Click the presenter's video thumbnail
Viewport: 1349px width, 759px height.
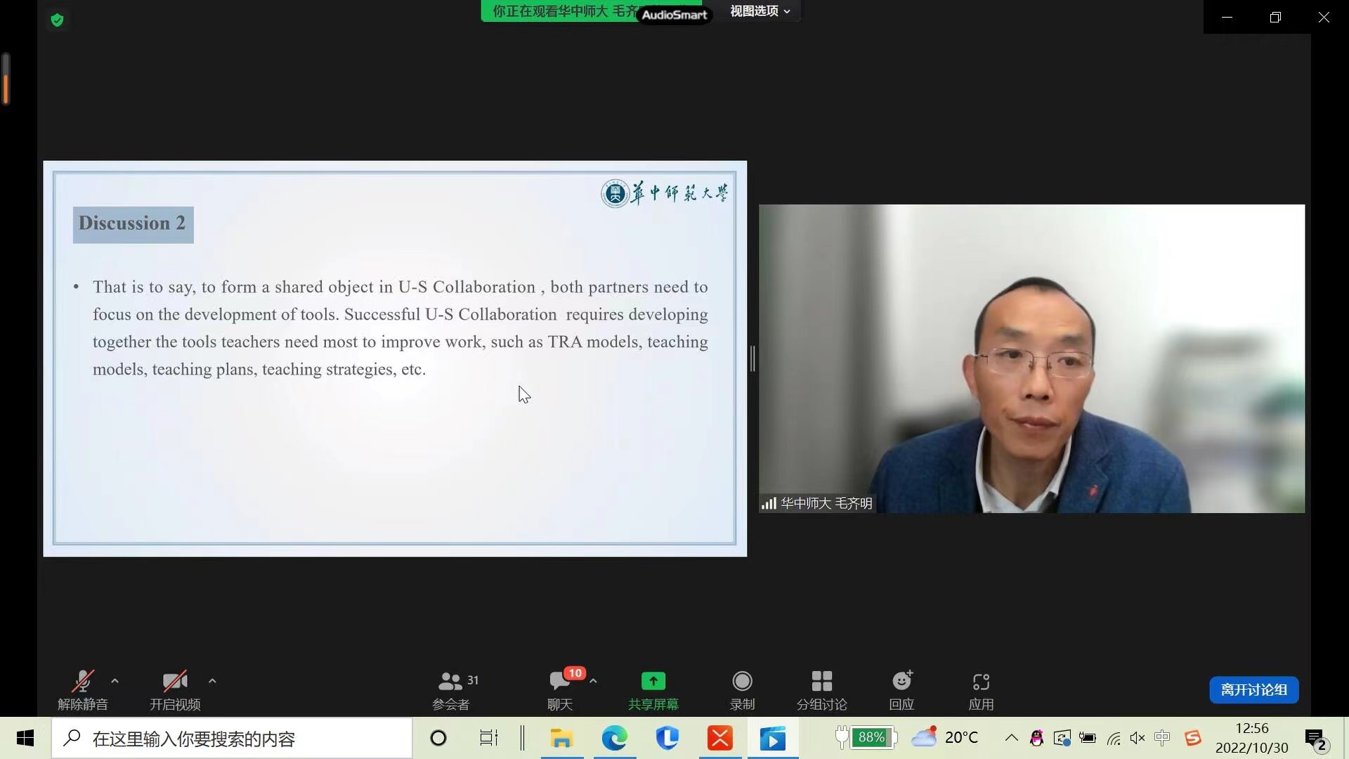(x=1031, y=358)
